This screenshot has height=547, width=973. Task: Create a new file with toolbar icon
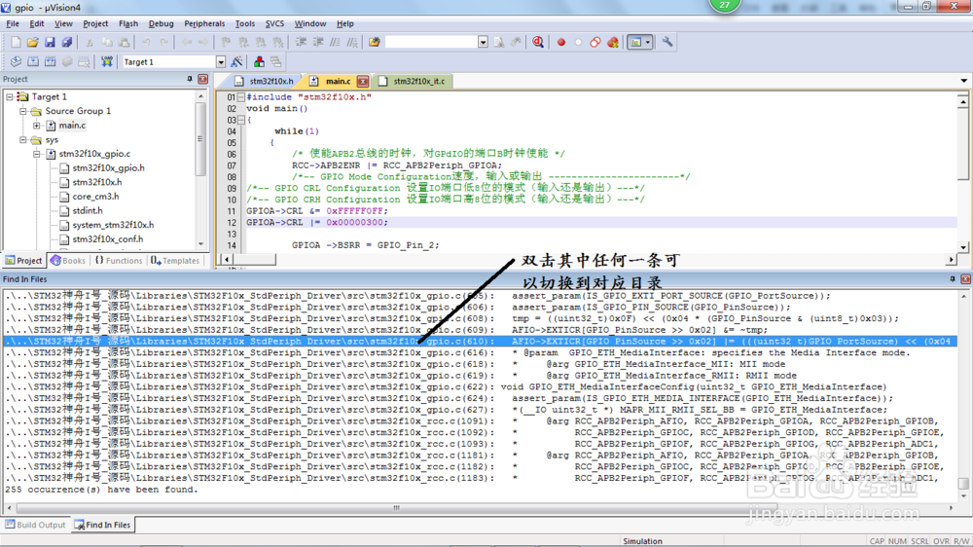pyautogui.click(x=16, y=42)
